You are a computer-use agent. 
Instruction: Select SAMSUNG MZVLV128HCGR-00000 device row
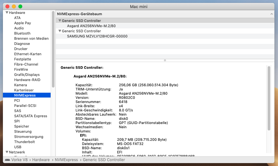pyautogui.click(x=165, y=36)
